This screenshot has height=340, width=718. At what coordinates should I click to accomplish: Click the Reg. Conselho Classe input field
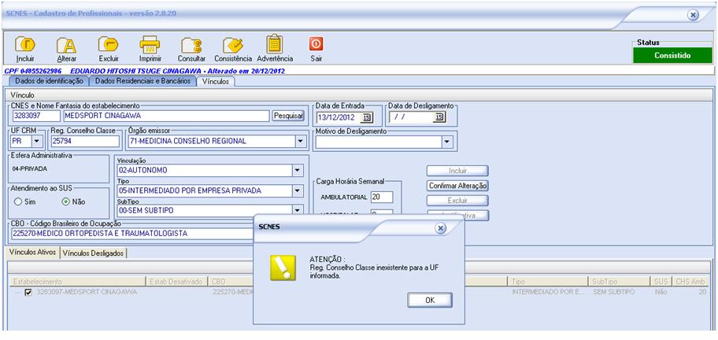[x=83, y=142]
